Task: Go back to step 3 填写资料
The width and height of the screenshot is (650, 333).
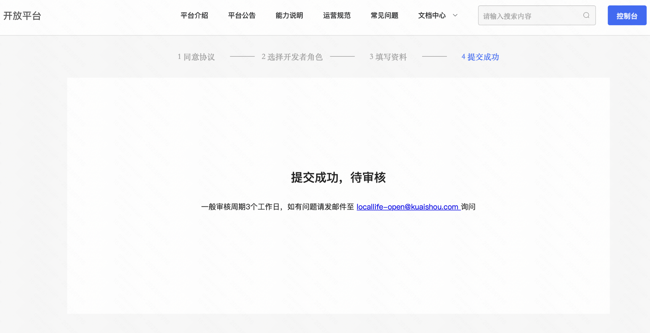Action: click(388, 57)
